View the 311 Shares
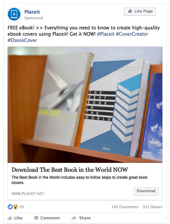 153,207
